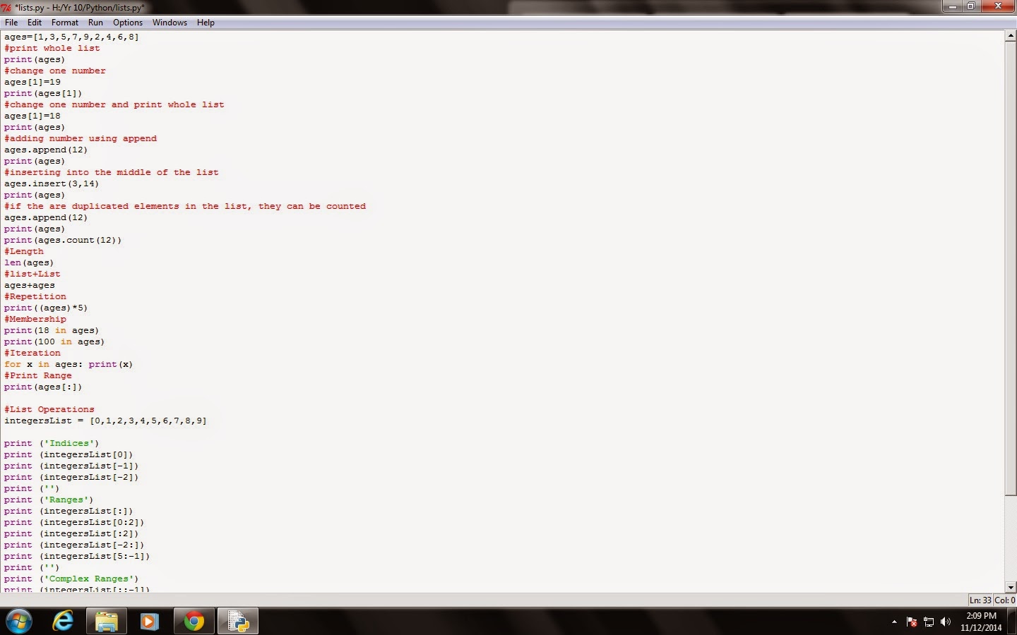
Task: Open the network tray icon
Action: click(x=929, y=622)
